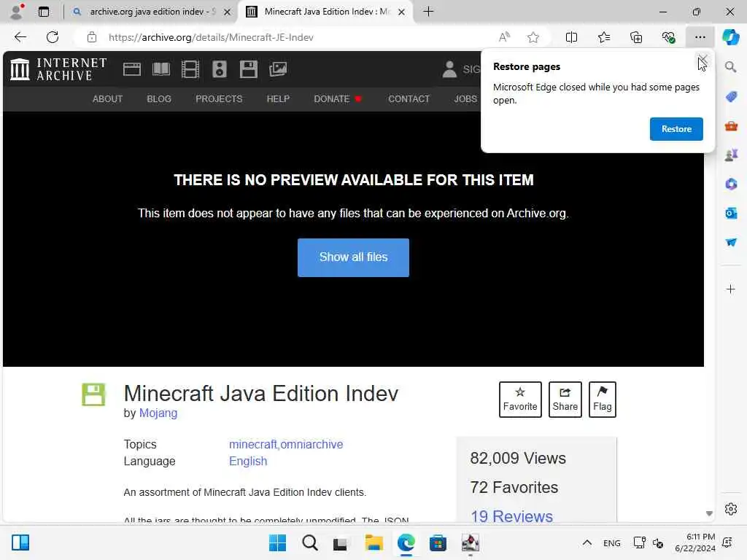The height and width of the screenshot is (560, 747).
Task: Open Microsoft Store from the taskbar
Action: click(x=438, y=542)
